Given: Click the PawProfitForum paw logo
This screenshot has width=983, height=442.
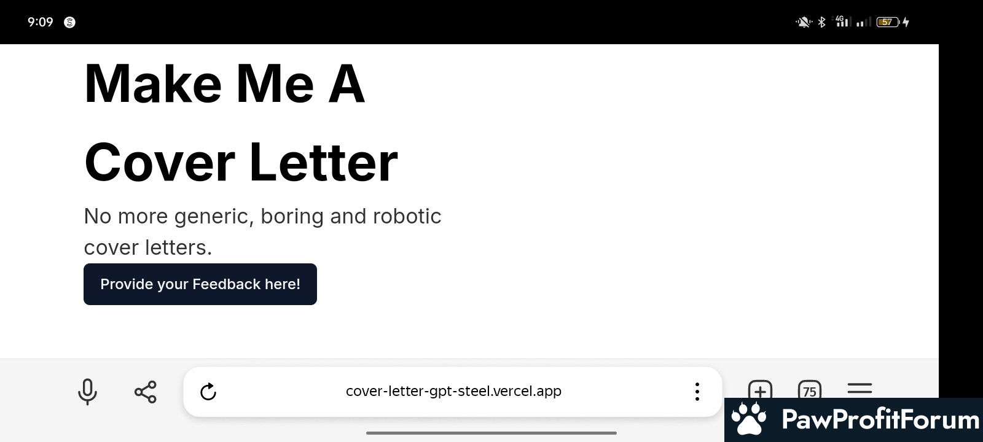Looking at the screenshot, I should [749, 419].
